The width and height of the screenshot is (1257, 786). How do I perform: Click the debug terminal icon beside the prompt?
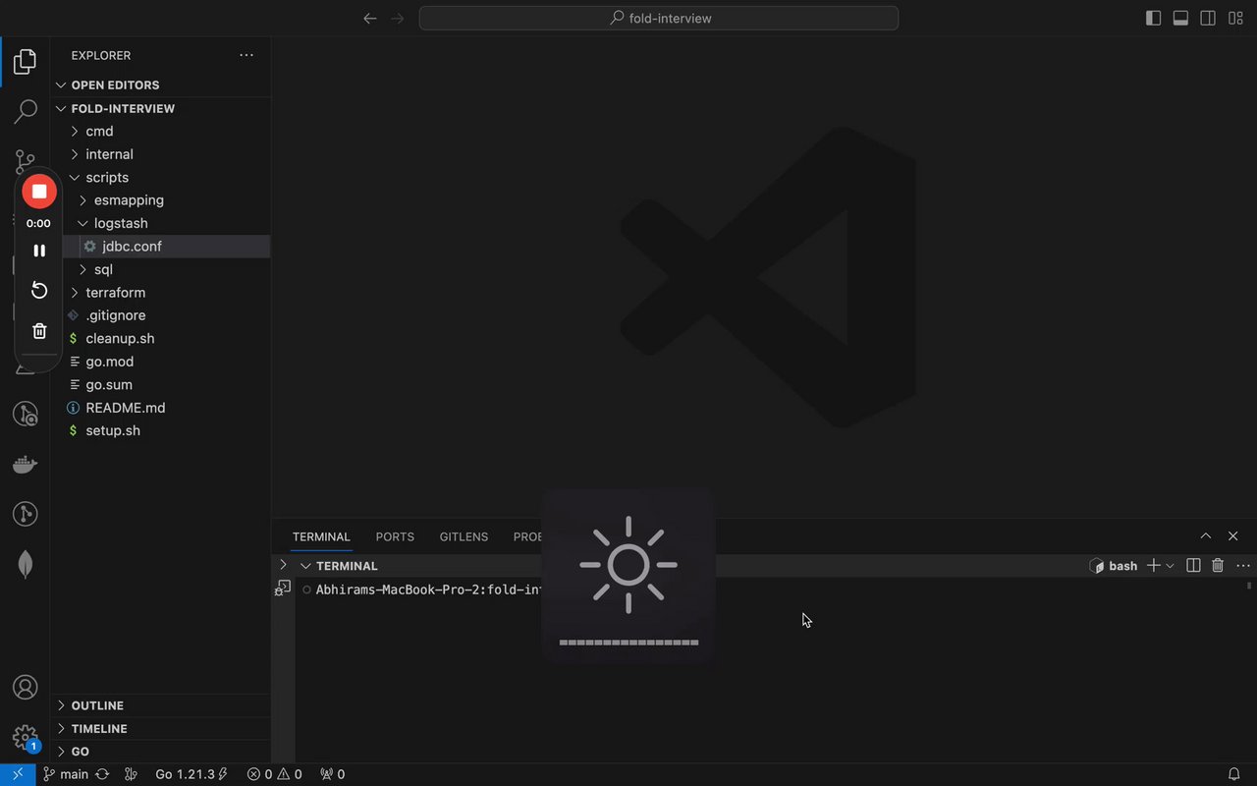click(x=283, y=588)
